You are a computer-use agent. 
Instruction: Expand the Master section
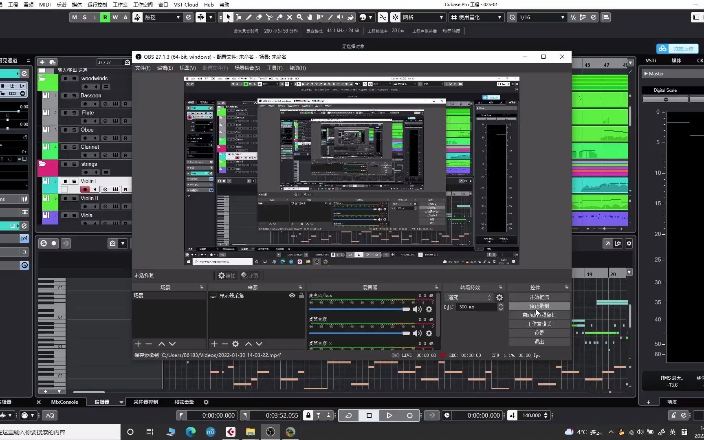[646, 74]
